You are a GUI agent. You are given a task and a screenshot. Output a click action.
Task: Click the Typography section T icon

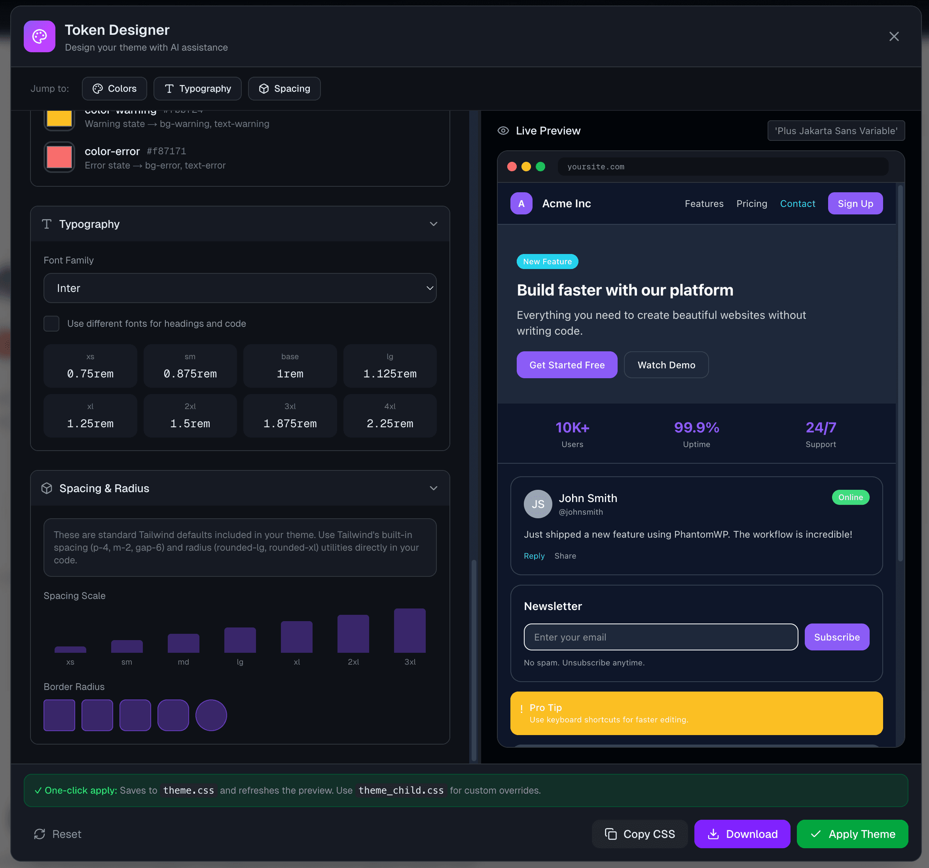(47, 224)
